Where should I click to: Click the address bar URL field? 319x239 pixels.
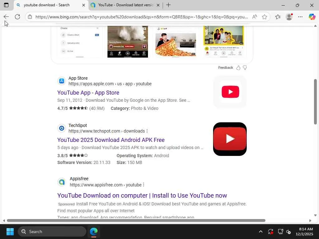pos(142,17)
